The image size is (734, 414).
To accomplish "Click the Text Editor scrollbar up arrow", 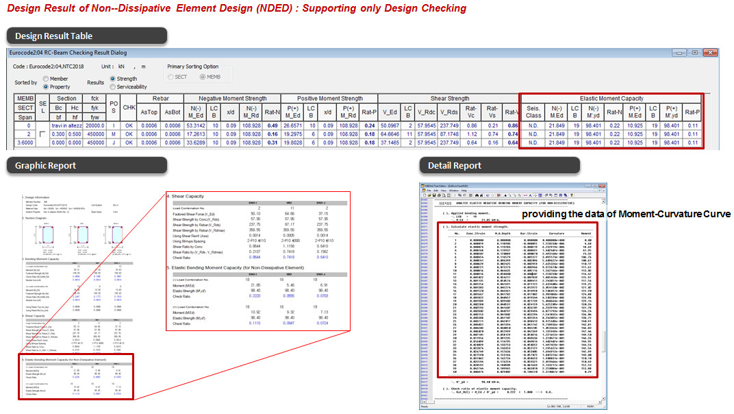I will (602, 202).
